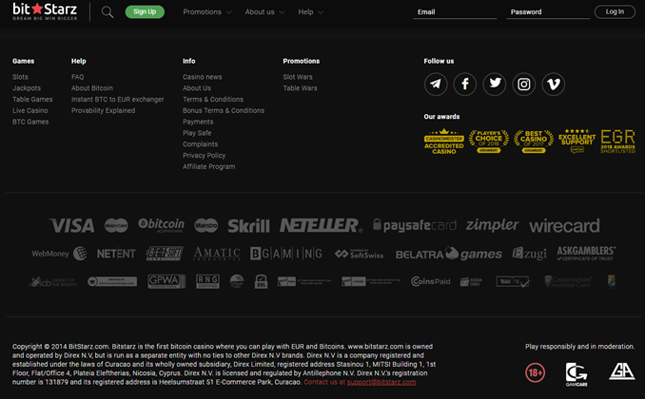Click the GPWA seal
The height and width of the screenshot is (399, 645).
click(166, 281)
